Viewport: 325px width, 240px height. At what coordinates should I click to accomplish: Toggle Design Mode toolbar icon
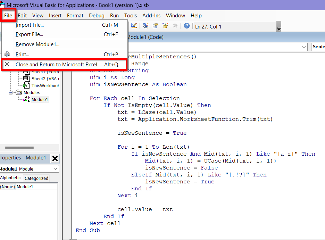[134, 26]
